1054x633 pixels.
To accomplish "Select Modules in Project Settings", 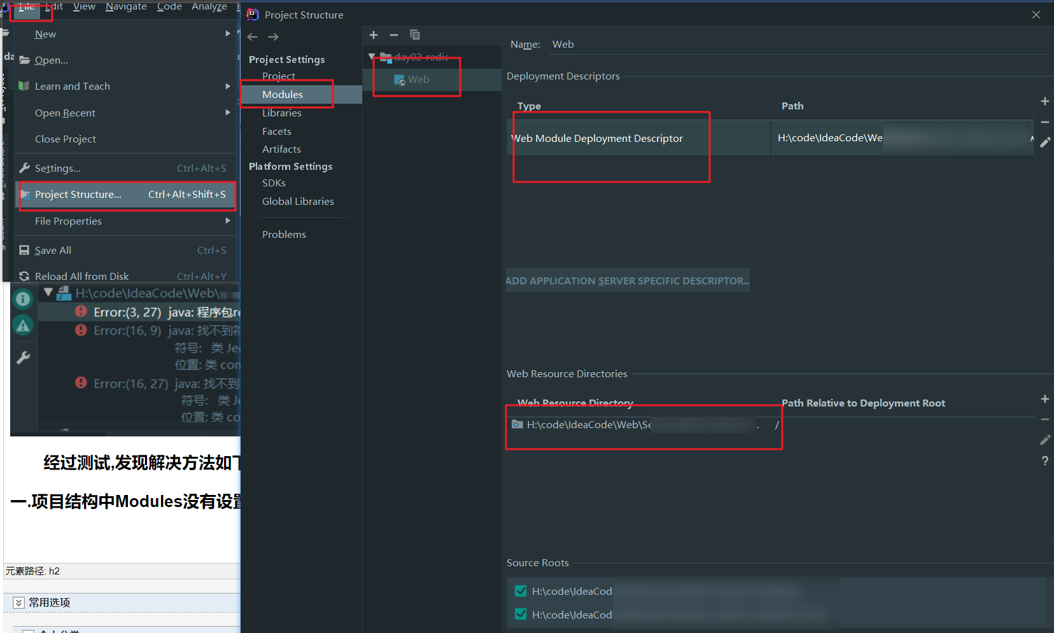I will coord(283,94).
